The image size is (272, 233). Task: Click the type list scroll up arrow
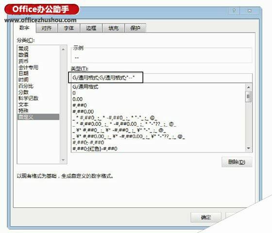tap(249, 87)
